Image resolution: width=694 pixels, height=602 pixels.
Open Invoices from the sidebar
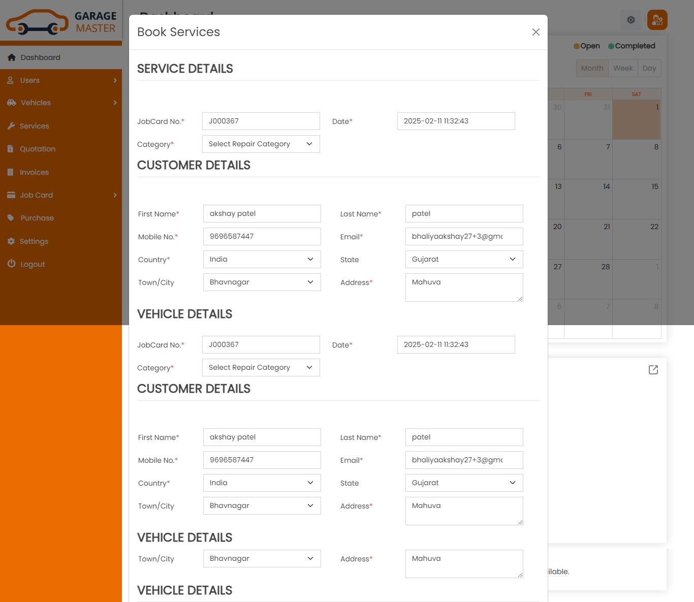[x=34, y=172]
